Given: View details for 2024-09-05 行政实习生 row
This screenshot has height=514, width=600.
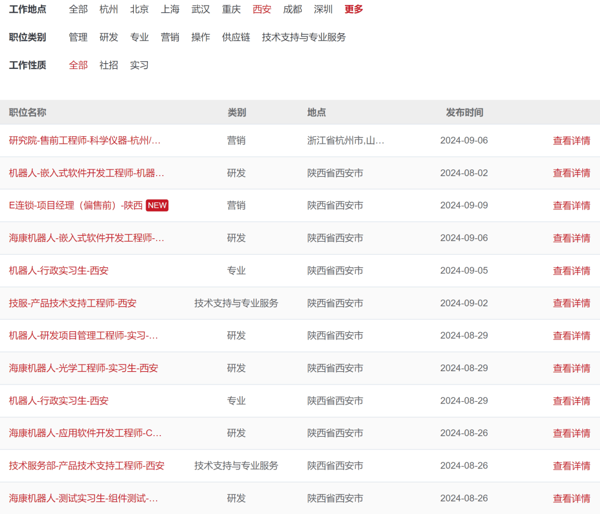Looking at the screenshot, I should [x=571, y=271].
